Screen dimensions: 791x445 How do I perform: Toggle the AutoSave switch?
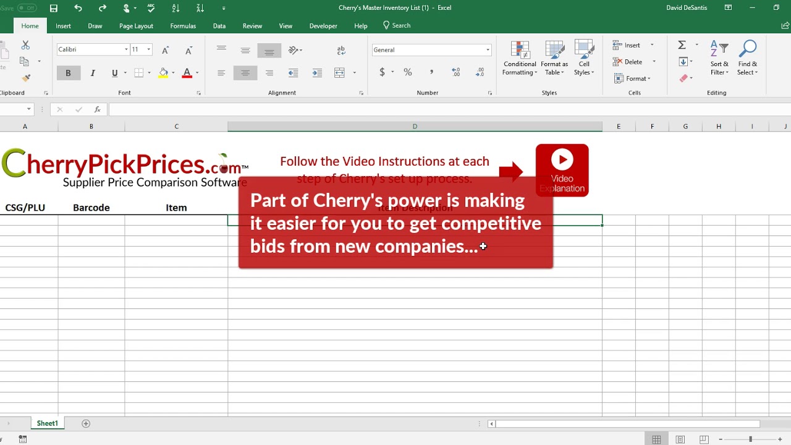(27, 8)
